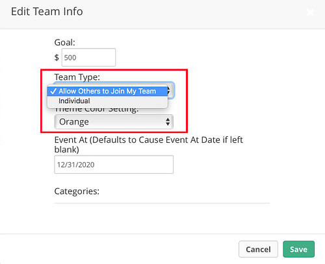Click the Categories heading
Viewport: 325px width, 264px height.
coord(77,191)
